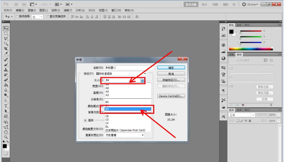Viewport: 284px width, 162px height.
Task: Select B3 in the size list
Action: click(x=128, y=109)
